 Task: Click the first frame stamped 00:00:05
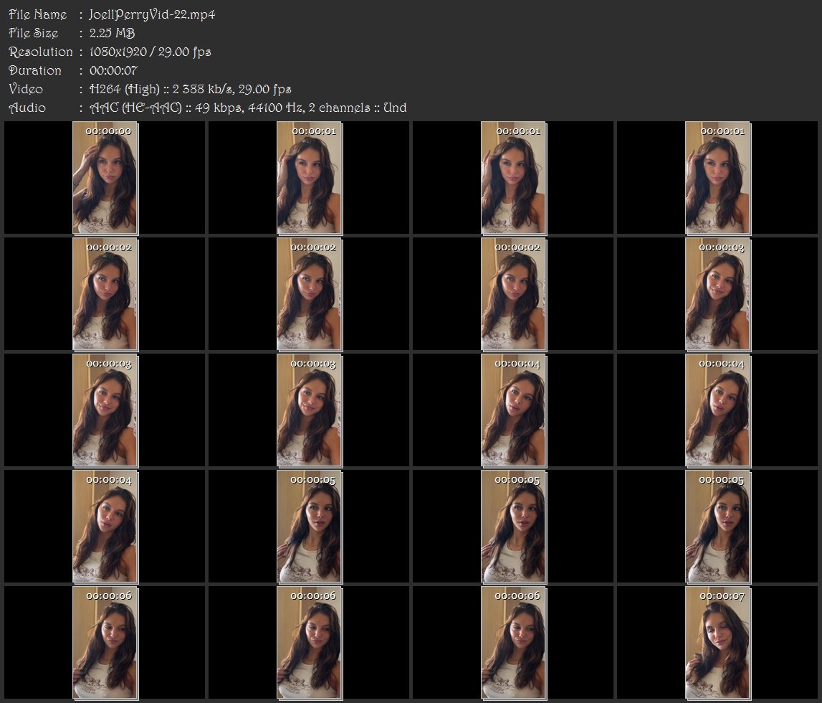[310, 527]
